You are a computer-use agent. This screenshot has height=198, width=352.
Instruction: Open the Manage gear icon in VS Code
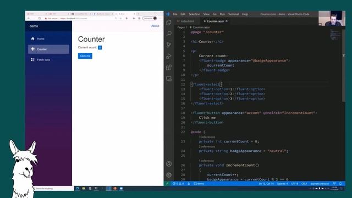(x=169, y=175)
